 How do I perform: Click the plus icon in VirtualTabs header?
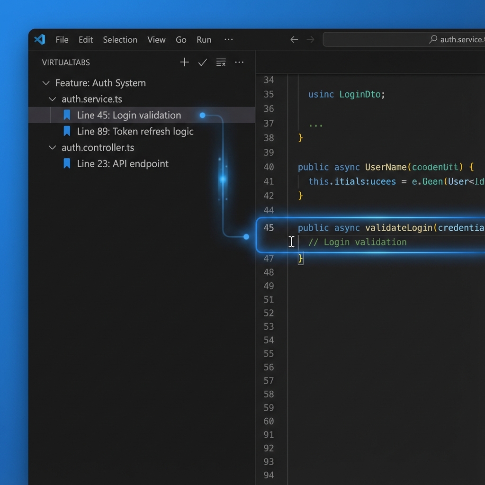(185, 63)
